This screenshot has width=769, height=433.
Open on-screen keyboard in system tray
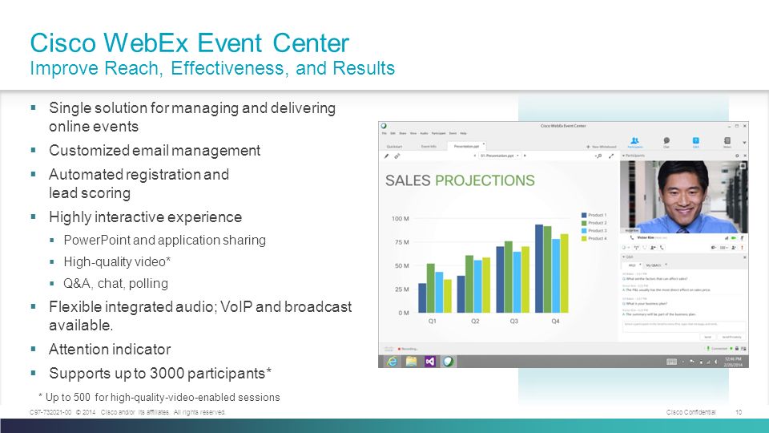[671, 362]
